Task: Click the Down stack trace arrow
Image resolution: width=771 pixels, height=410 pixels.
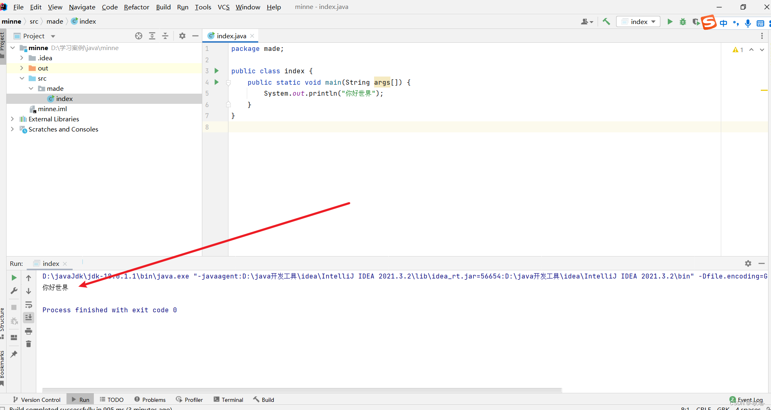Action: (29, 291)
